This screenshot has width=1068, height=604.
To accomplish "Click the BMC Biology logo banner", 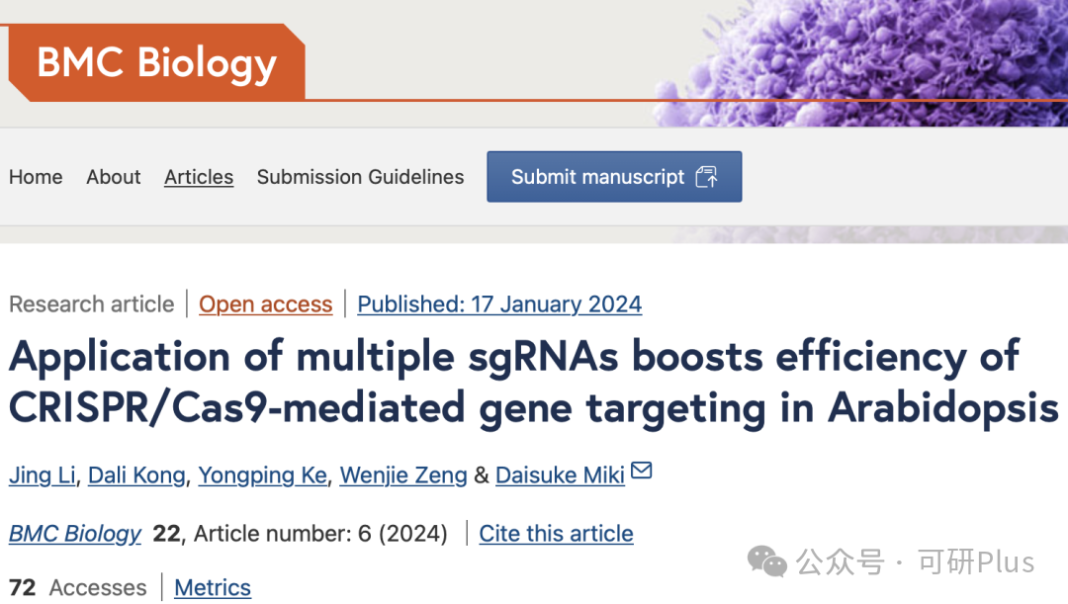I will pyautogui.click(x=156, y=62).
